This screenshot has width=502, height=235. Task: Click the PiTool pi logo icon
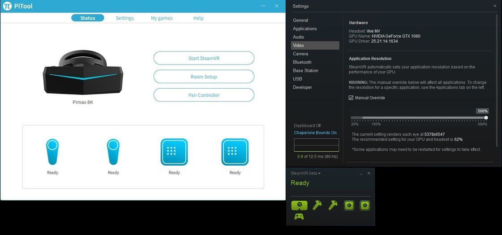(x=7, y=6)
